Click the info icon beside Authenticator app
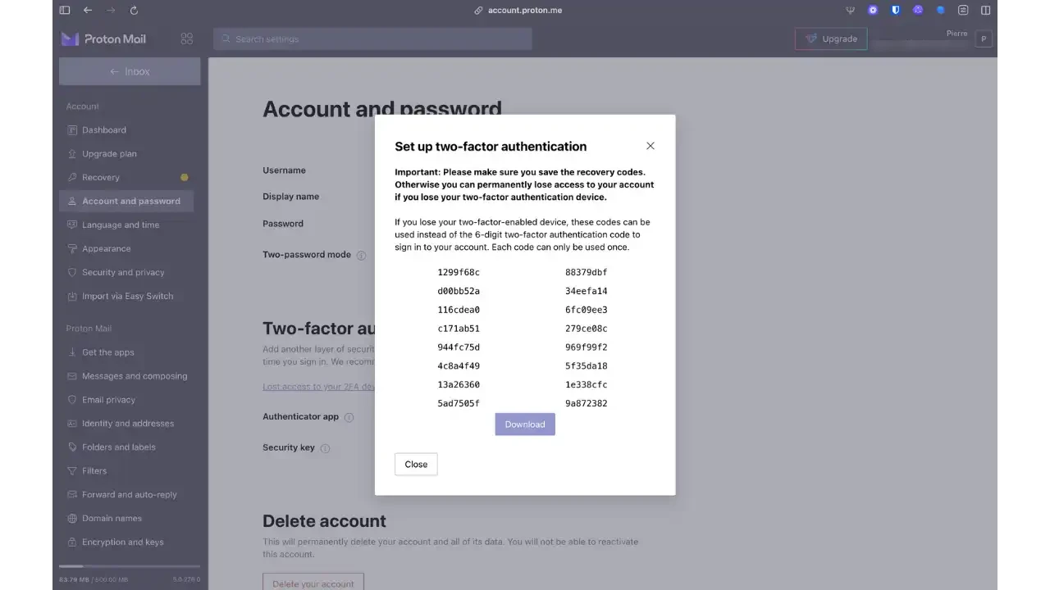Image resolution: width=1050 pixels, height=590 pixels. [x=349, y=417]
